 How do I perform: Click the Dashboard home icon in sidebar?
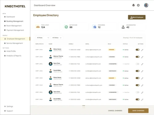[5, 17]
